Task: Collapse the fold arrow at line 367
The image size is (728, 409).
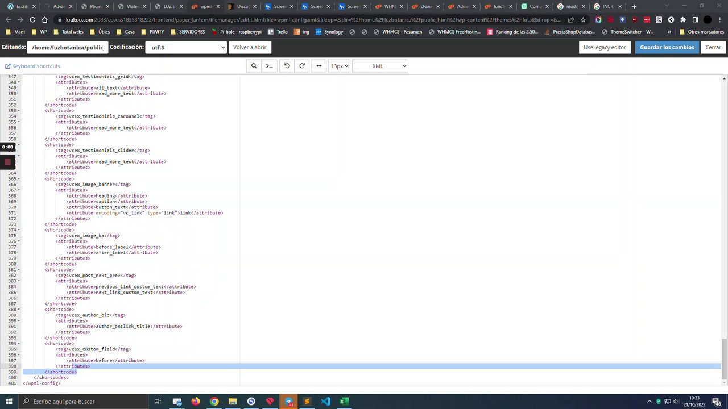Action: pyautogui.click(x=19, y=190)
